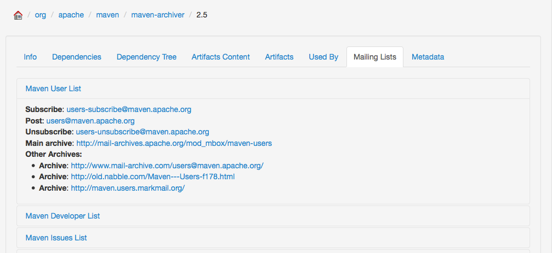Navigate to apache breadcrumb
This screenshot has width=552, height=253.
pos(71,15)
